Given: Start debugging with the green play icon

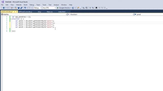Looking at the screenshot, I should point(58,8).
